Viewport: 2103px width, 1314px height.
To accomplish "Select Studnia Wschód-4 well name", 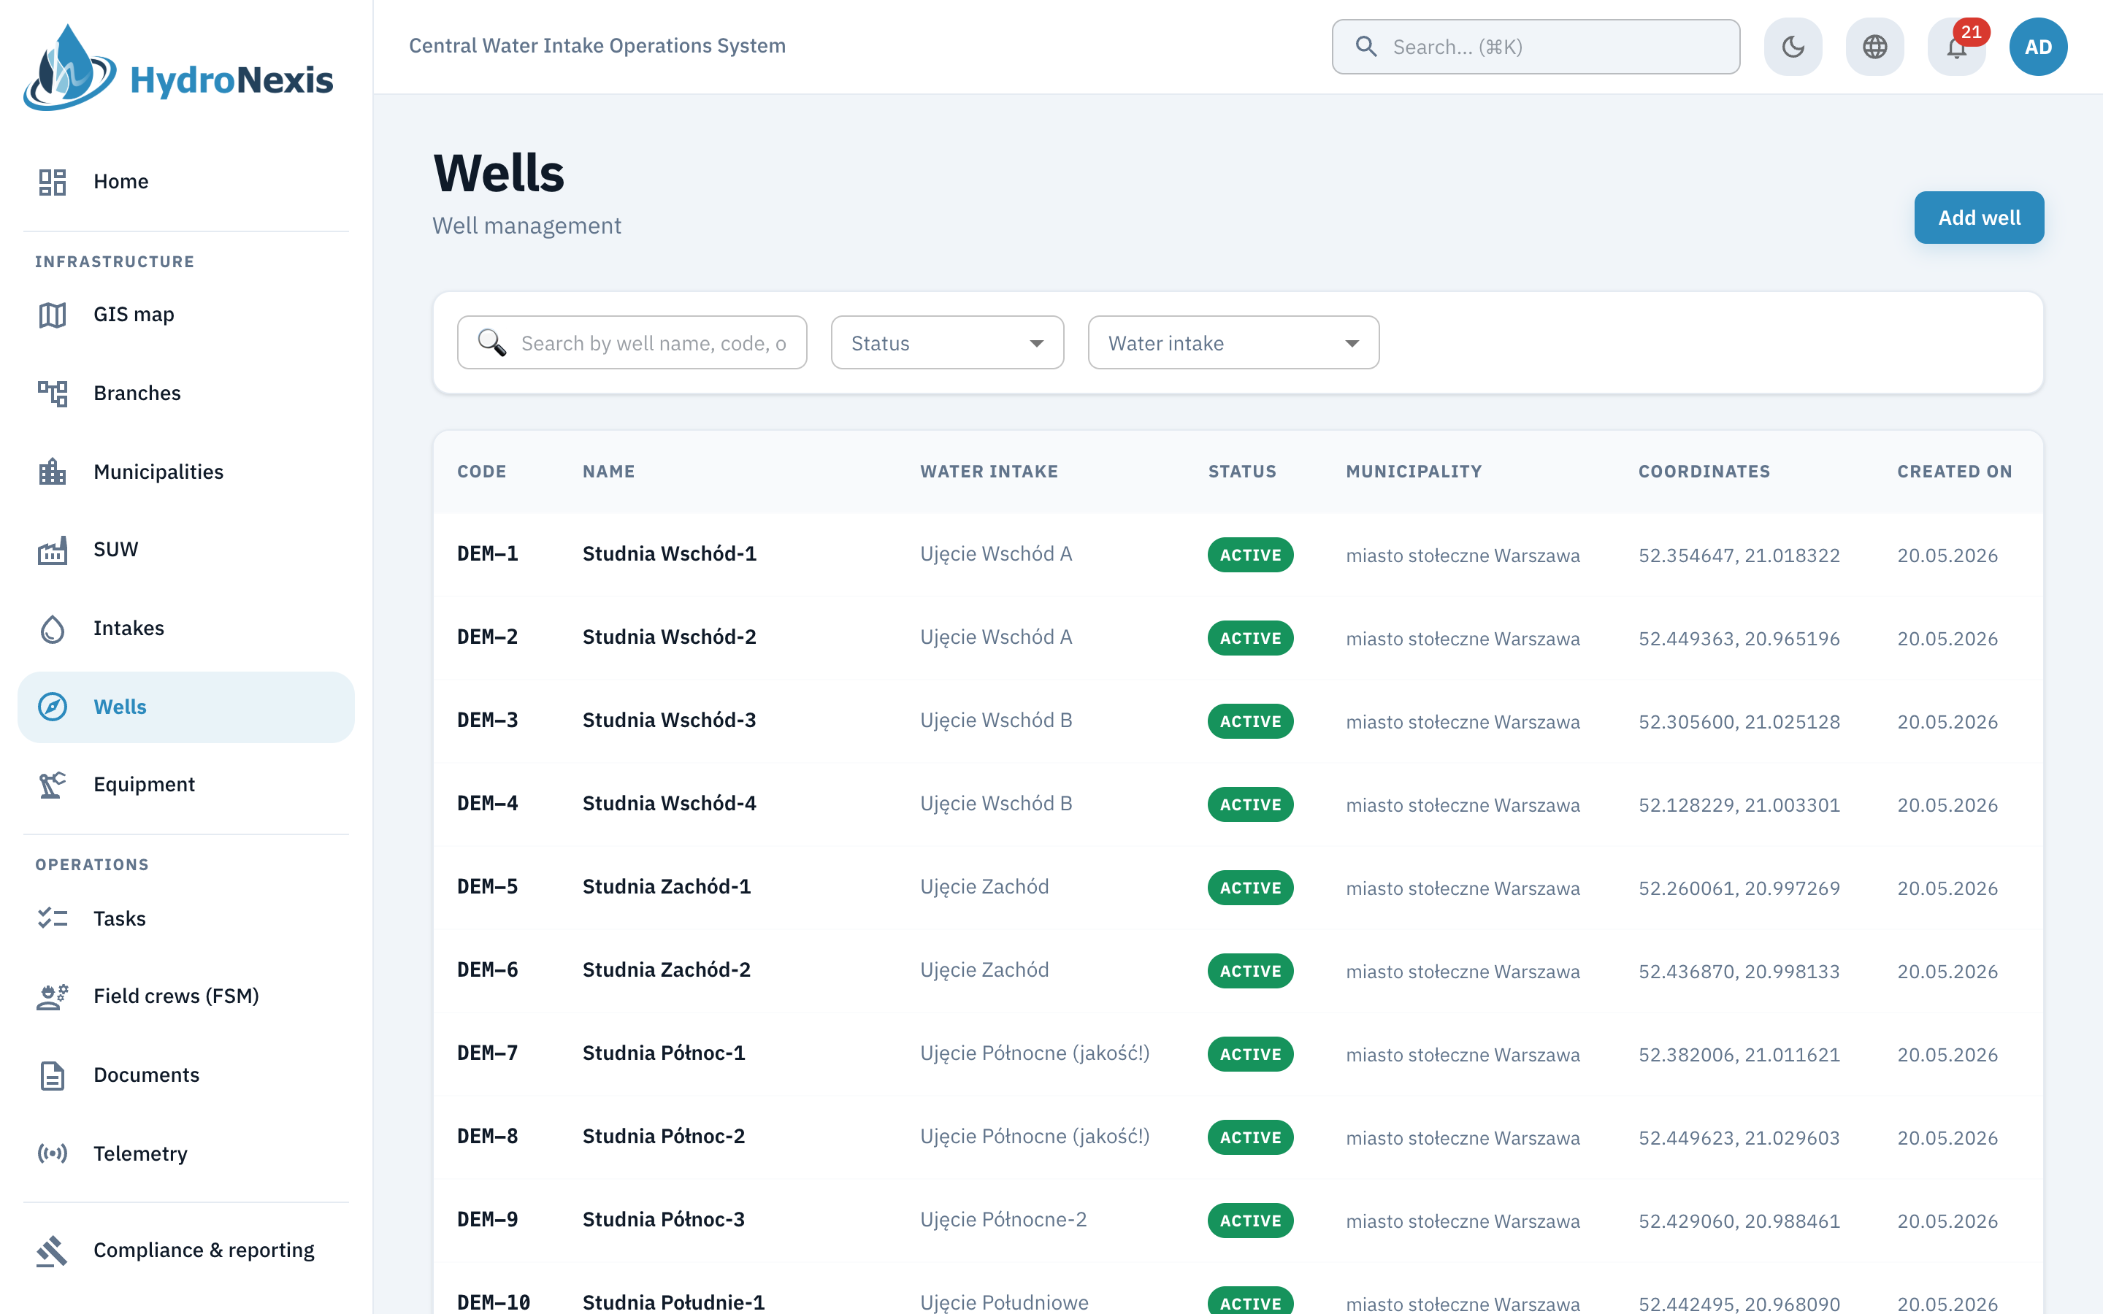I will tap(669, 804).
